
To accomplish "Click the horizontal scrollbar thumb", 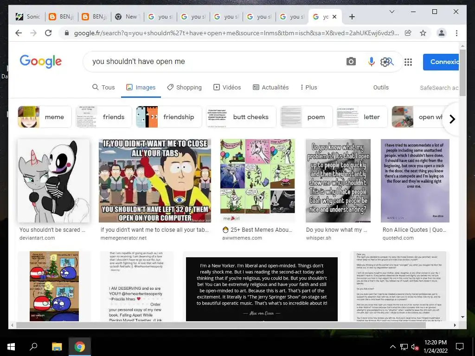I will pos(221,325).
